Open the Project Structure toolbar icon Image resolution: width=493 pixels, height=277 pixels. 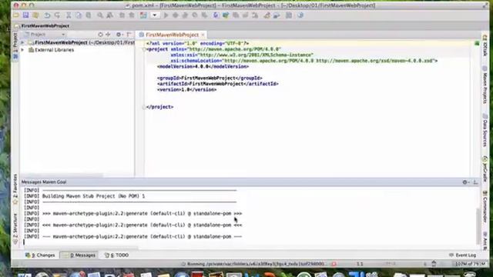coord(277,15)
